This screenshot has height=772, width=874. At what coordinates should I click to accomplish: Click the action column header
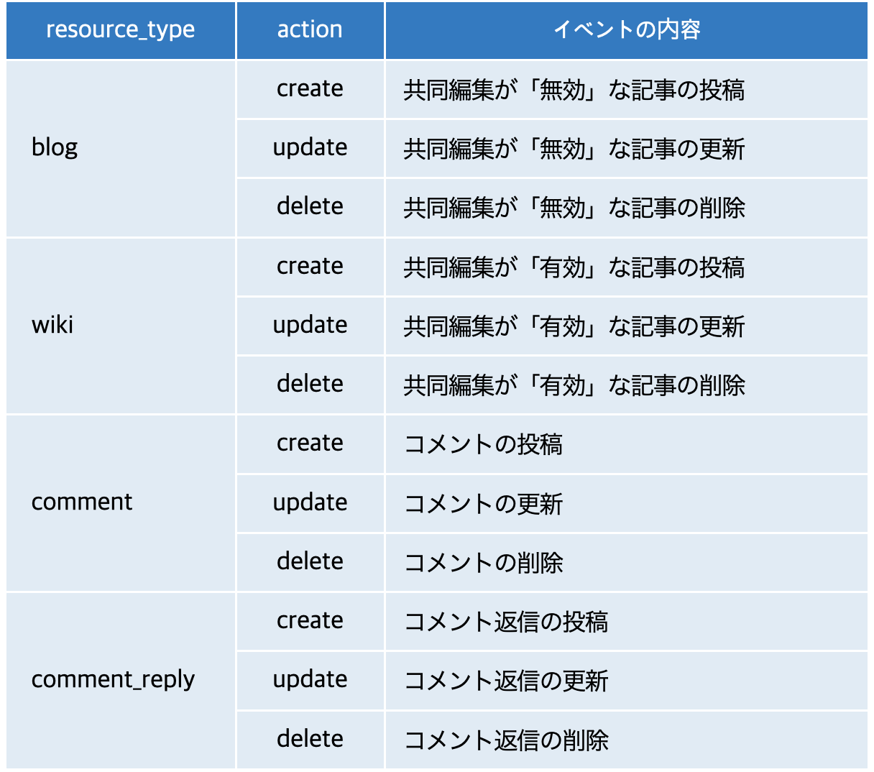[310, 30]
